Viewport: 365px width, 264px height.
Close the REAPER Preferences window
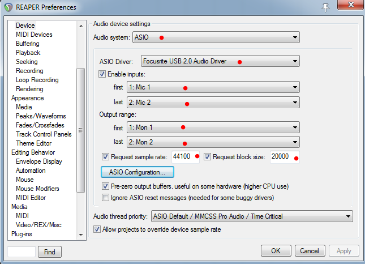point(350,5)
